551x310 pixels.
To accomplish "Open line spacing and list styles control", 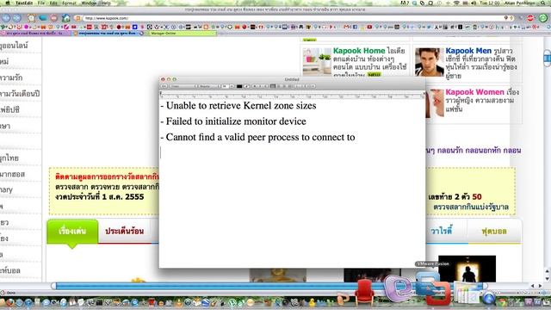I will pos(306,86).
